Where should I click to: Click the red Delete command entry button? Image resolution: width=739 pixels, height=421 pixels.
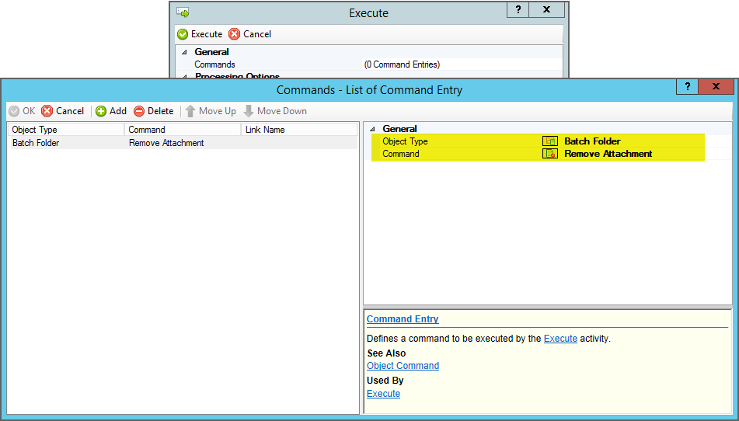coord(154,111)
